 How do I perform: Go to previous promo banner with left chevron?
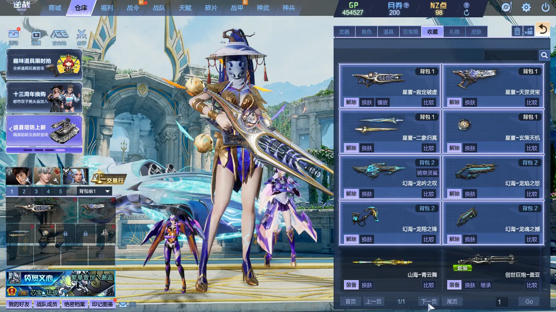[x=10, y=129]
